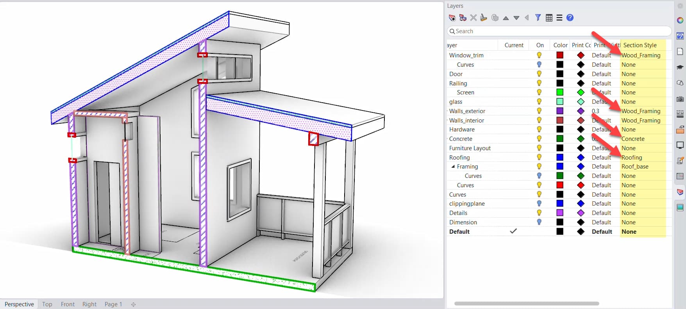Click the layer Search field
This screenshot has height=309, width=686.
point(559,31)
